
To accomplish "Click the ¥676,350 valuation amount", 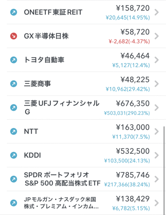I will point(133,104).
